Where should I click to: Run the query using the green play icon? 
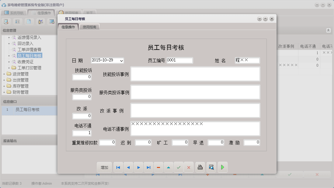222,167
